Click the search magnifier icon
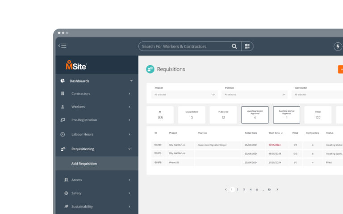 (x=234, y=46)
